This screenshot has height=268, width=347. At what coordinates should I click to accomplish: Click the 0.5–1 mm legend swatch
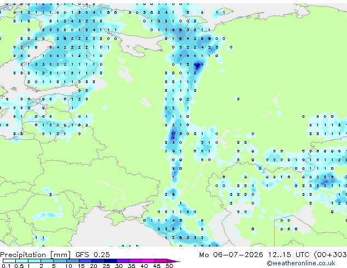[22, 261]
